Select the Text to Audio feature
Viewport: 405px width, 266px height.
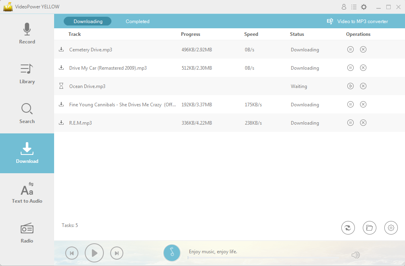[27, 192]
